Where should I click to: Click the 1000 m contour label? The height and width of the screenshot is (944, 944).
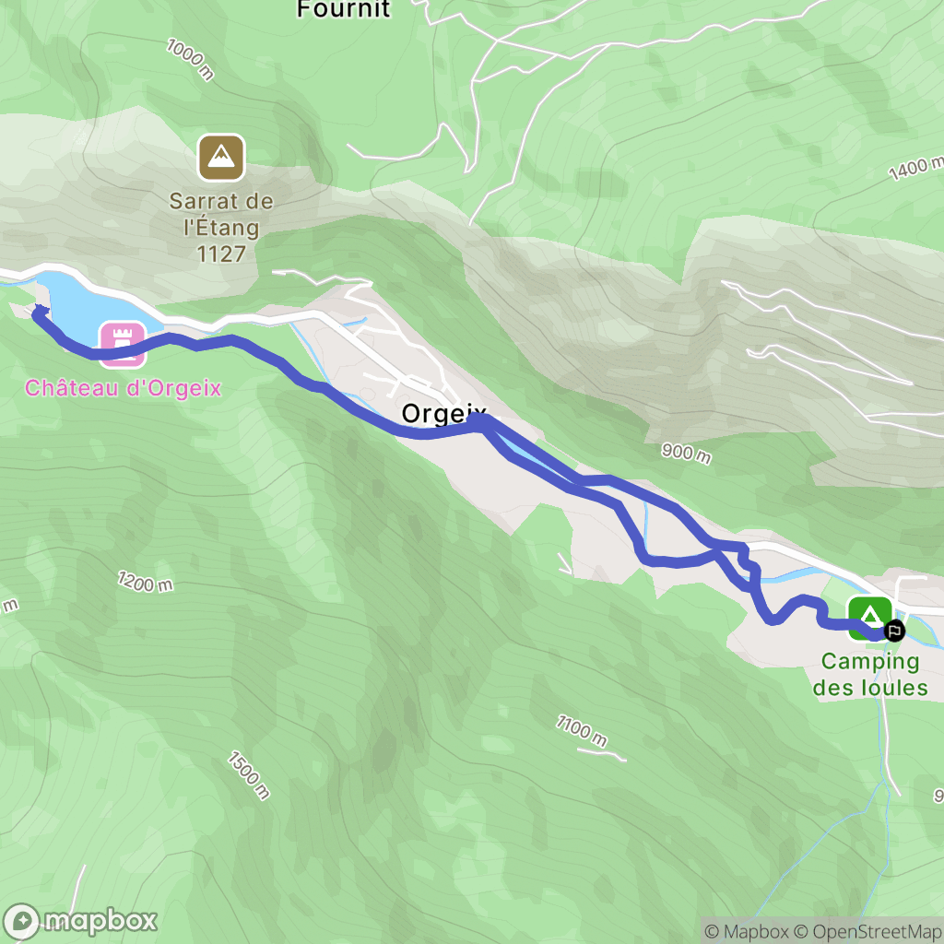[x=190, y=59]
